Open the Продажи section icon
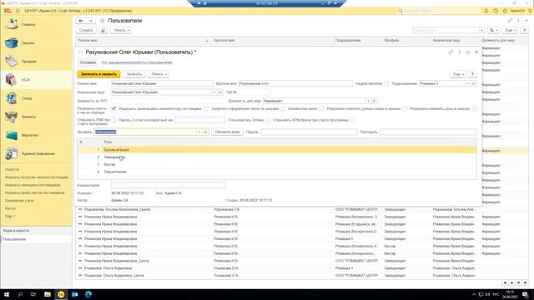 tap(11, 61)
